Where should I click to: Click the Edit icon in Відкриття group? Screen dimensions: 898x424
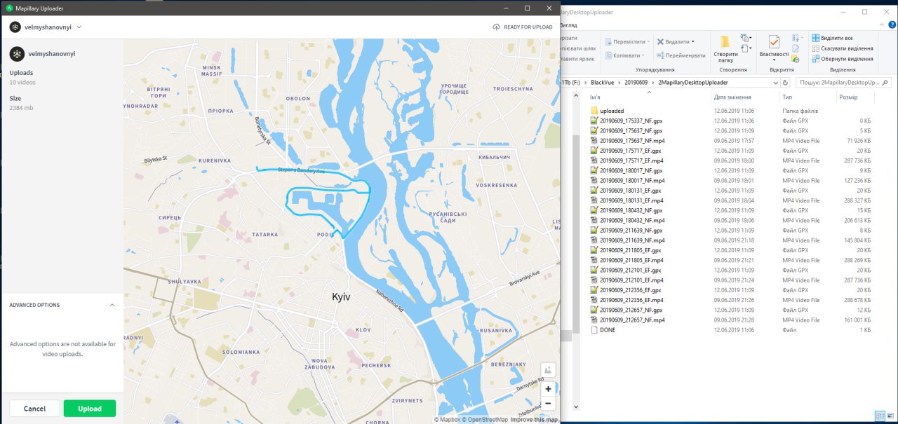tap(796, 49)
